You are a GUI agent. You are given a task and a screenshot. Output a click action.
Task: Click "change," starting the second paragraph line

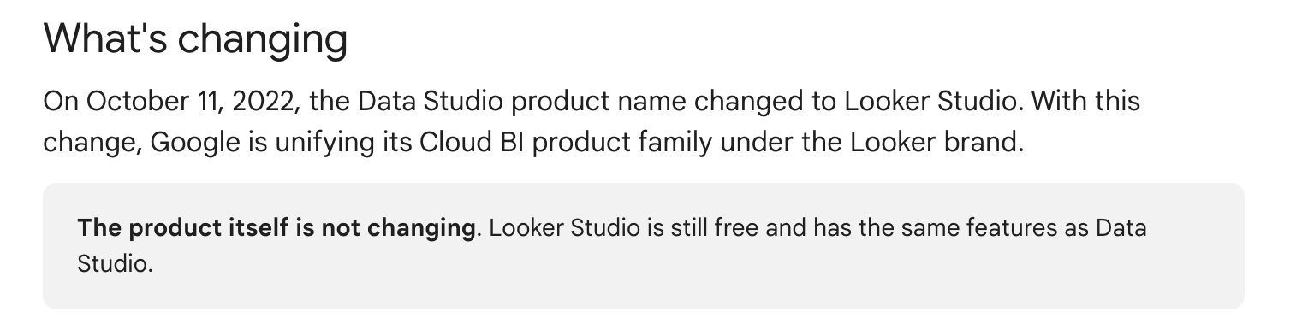92,143
